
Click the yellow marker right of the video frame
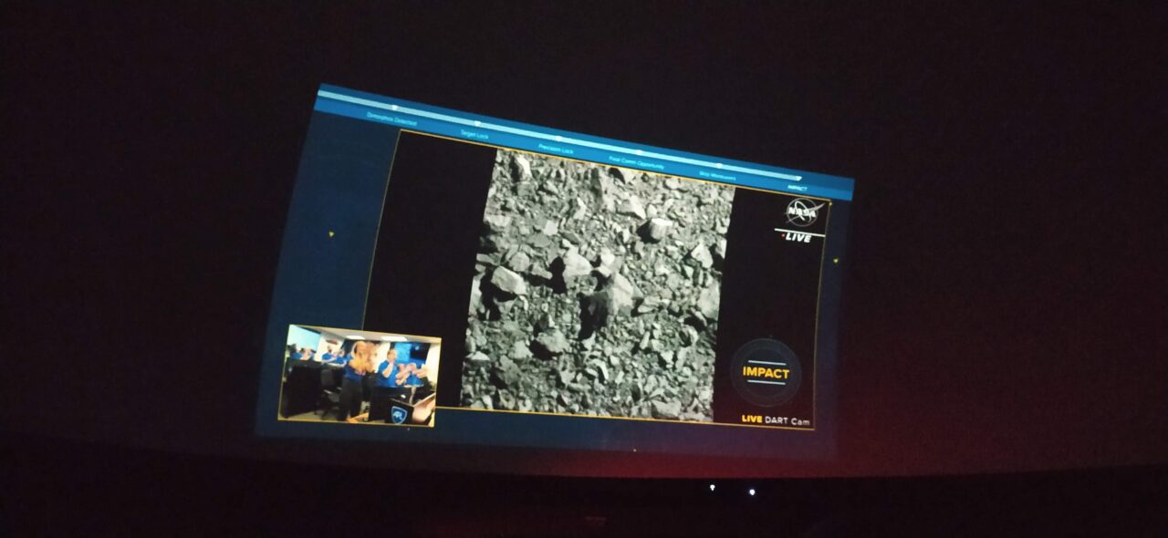coord(835,260)
